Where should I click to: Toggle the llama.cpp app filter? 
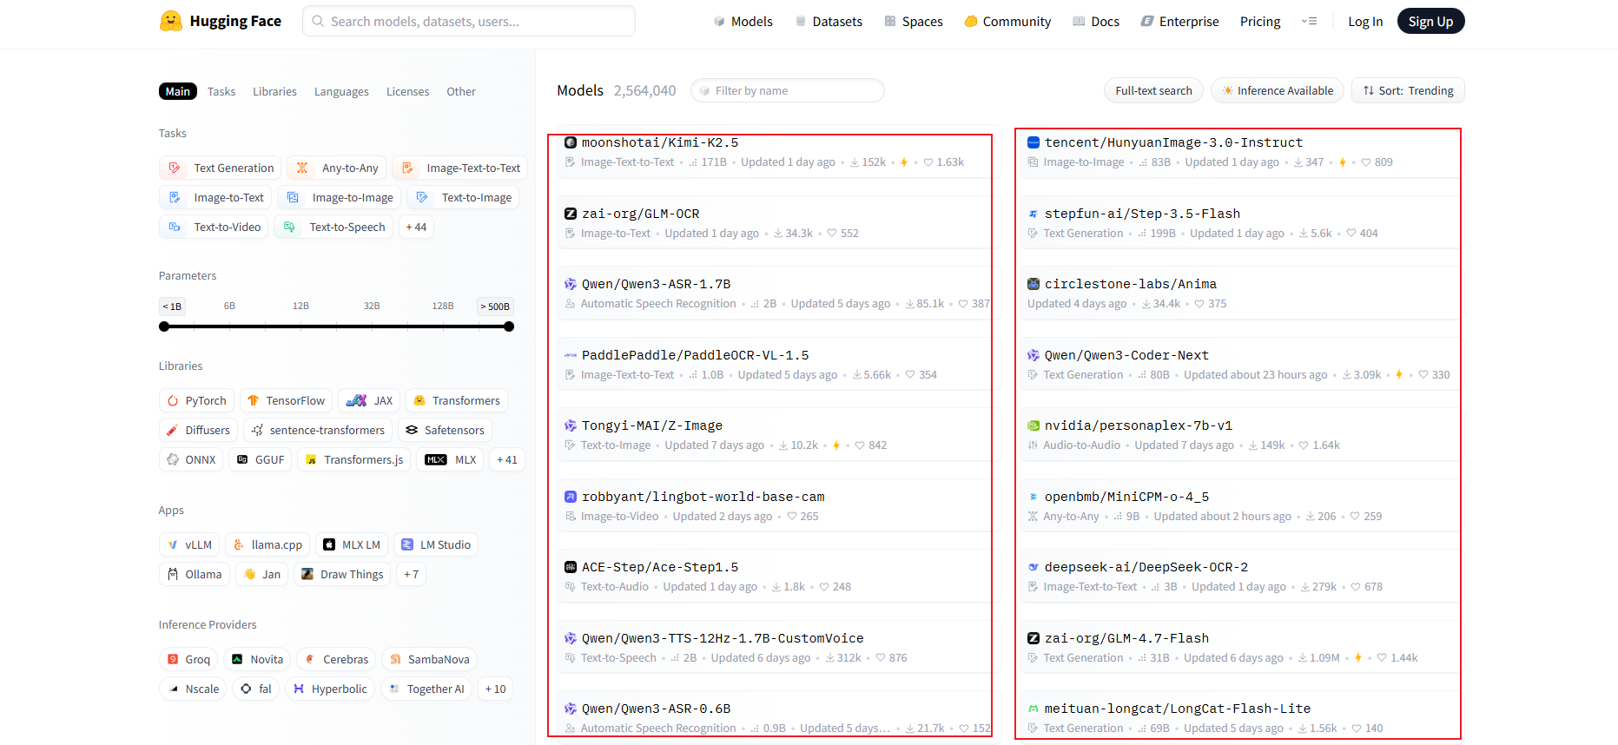point(267,544)
